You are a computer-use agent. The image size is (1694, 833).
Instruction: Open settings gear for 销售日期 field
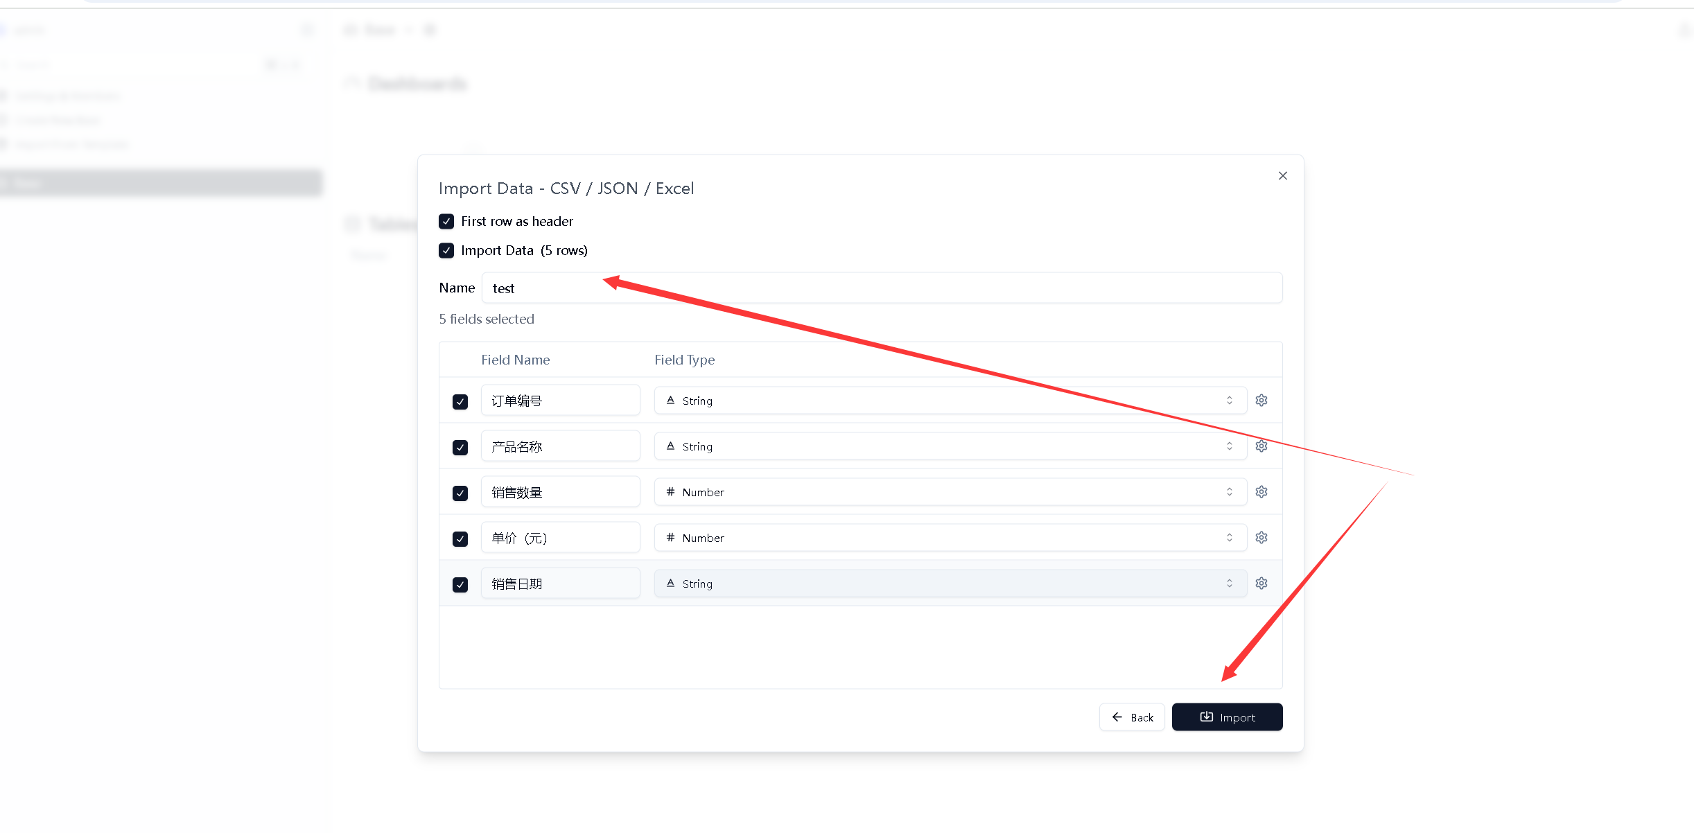[x=1261, y=584]
